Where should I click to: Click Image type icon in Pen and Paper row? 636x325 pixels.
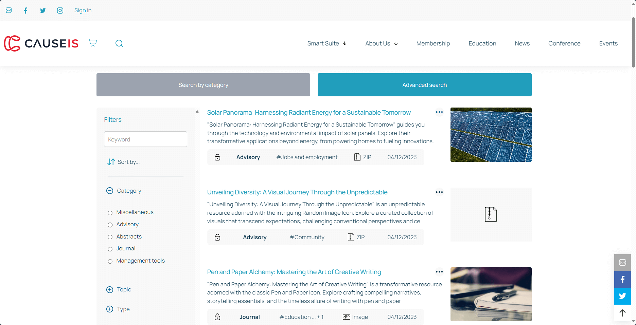tap(346, 317)
